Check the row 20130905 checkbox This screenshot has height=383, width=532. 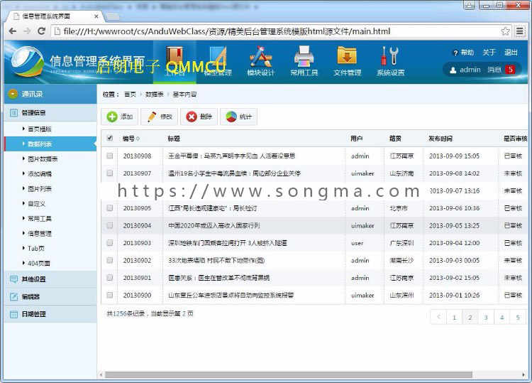[x=109, y=207]
